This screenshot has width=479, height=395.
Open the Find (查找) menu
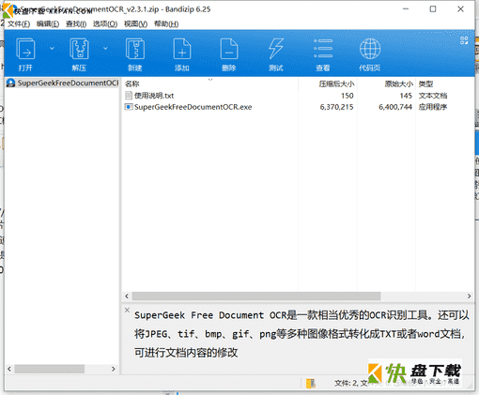[x=76, y=23]
